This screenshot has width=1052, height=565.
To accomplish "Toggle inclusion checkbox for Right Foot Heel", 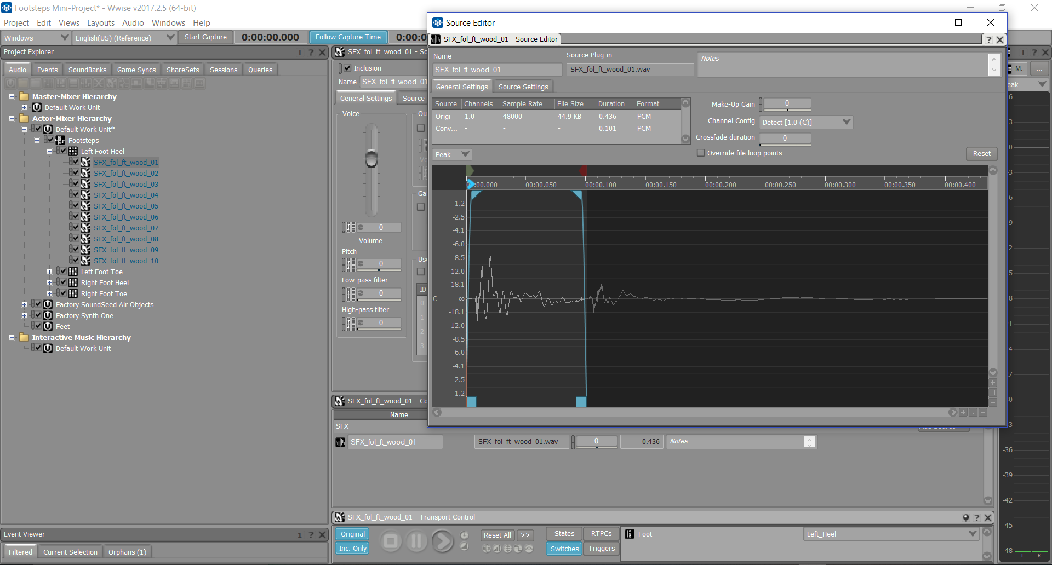I will (63, 281).
